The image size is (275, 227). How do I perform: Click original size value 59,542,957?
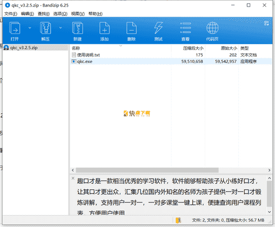(x=226, y=61)
